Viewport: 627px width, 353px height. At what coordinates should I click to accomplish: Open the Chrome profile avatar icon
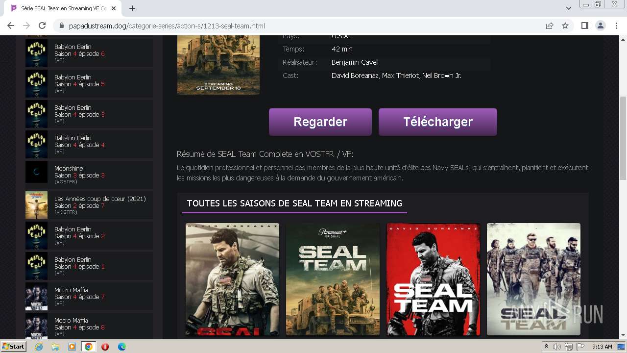coord(600,25)
